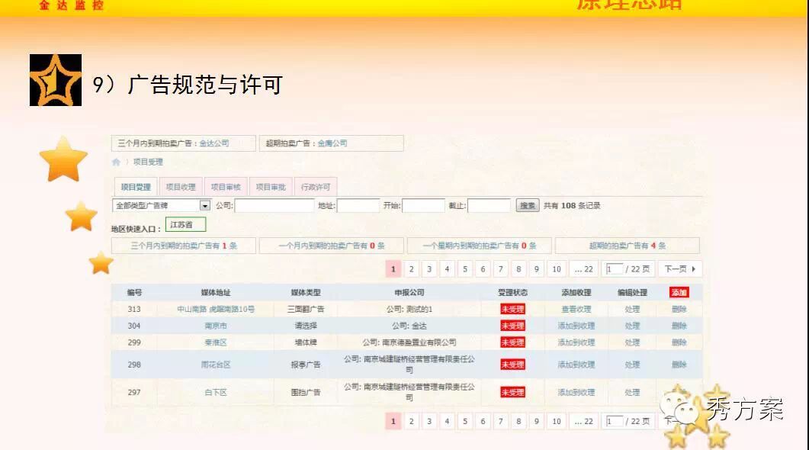Click 添加到收理 for record 297

tap(576, 392)
